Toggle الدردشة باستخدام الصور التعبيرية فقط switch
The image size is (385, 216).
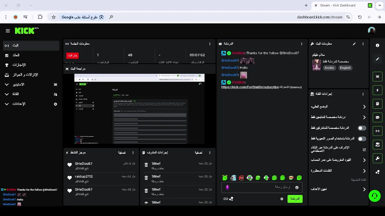click(362, 139)
